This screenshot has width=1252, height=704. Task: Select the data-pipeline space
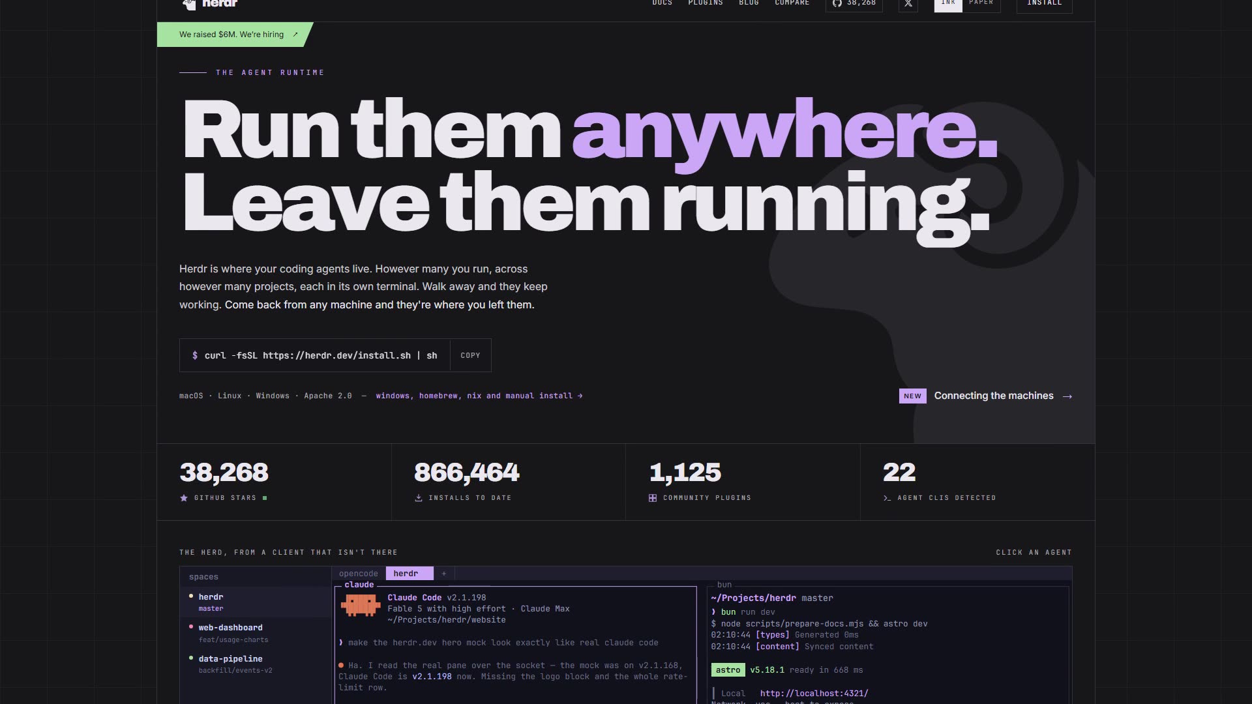coord(256,664)
